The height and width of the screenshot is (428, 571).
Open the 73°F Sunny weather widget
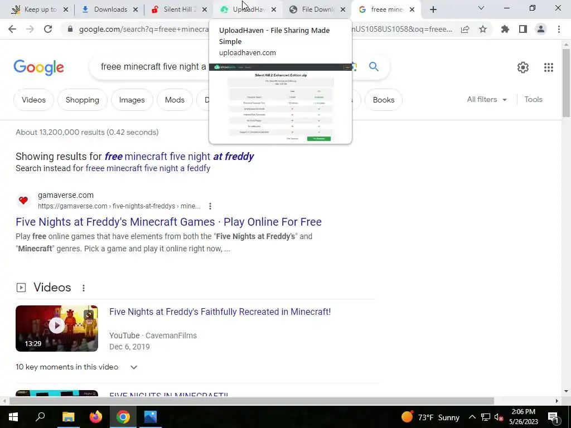[430, 417]
